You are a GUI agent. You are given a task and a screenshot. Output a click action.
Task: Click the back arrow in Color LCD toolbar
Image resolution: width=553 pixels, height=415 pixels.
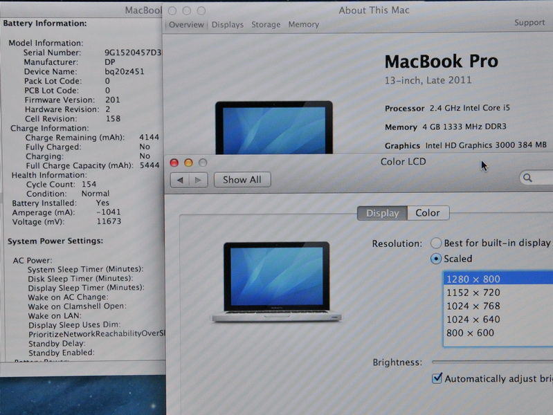(x=180, y=180)
